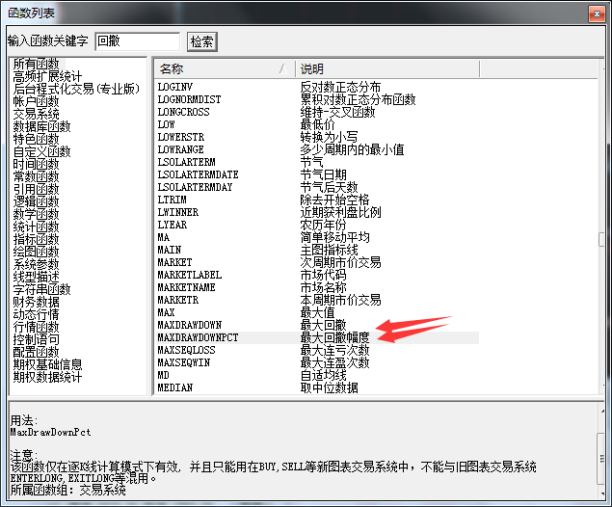
Task: Select 期权基础信息 category
Action: [x=47, y=364]
